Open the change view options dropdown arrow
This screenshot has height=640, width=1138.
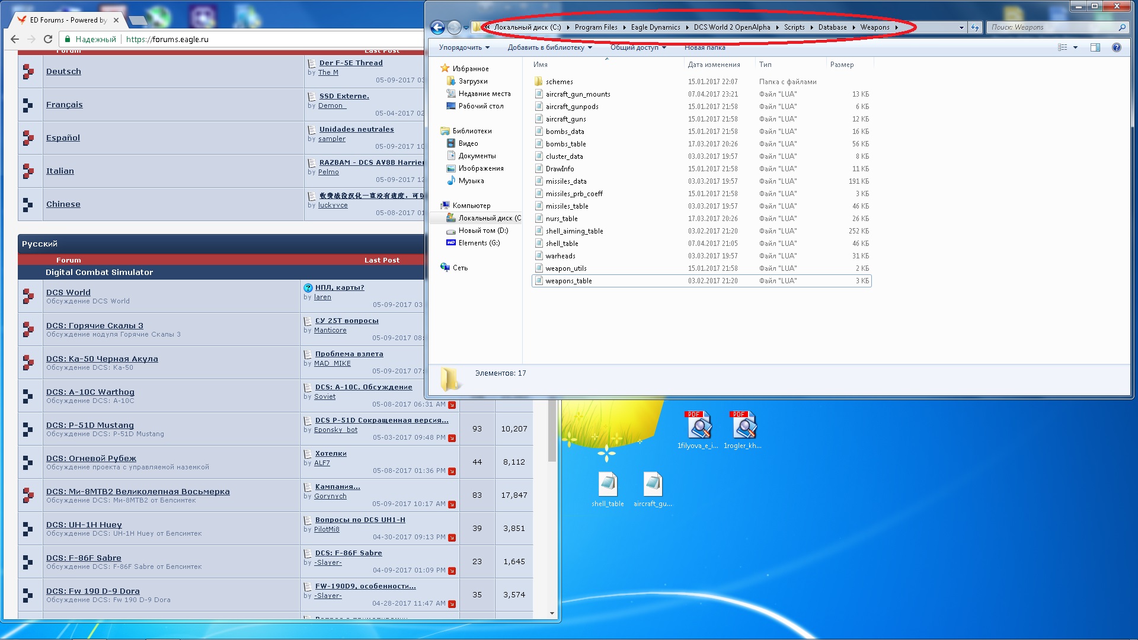[x=1075, y=47]
